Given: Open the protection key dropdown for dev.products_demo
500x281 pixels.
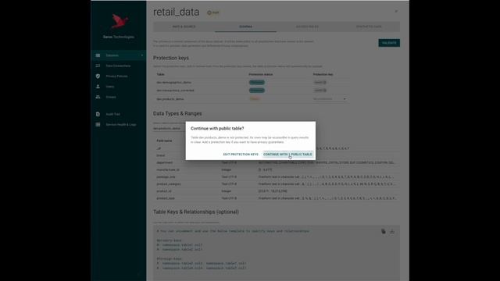Looking at the screenshot, I should click(330, 99).
